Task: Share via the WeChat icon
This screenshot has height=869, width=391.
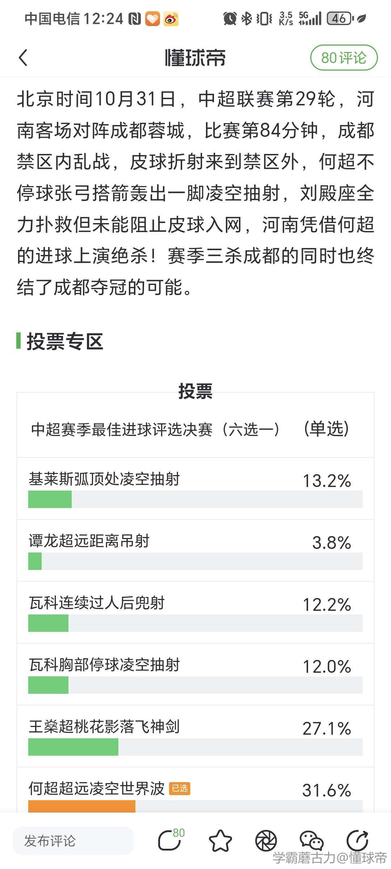Action: 311,840
